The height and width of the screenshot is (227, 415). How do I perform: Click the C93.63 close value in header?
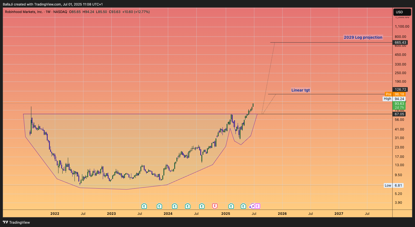(x=115, y=12)
